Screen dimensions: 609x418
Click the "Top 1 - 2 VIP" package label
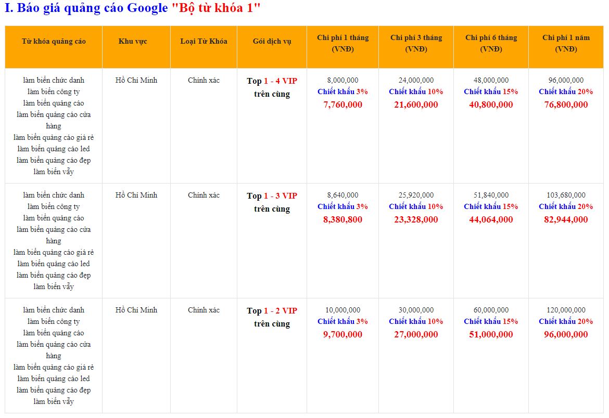point(272,310)
